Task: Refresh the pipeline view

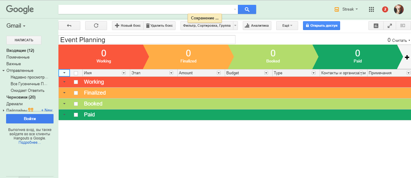Action: tap(96, 26)
